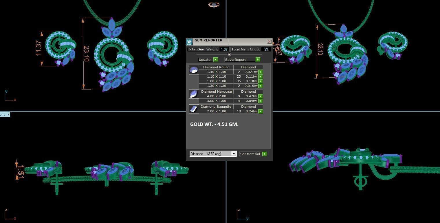Click the count 35 cell
This screenshot has width=440, height=223.
[239, 81]
